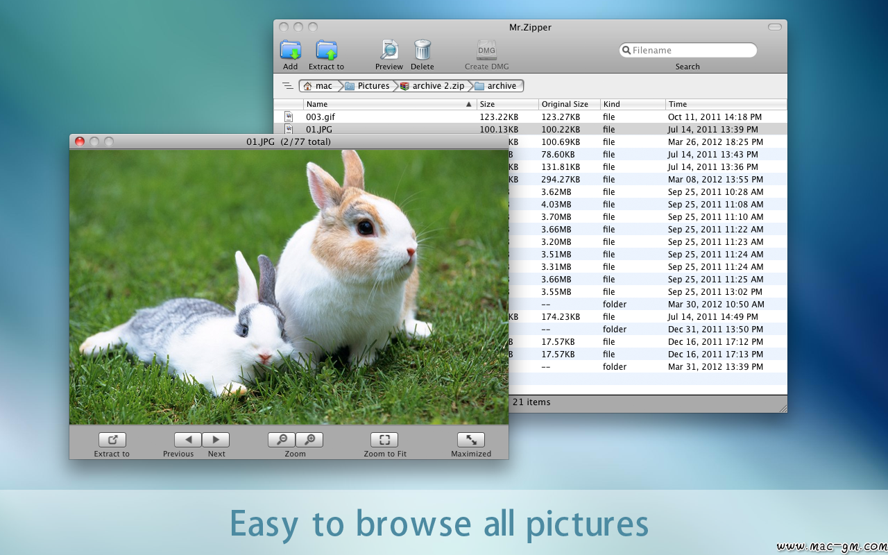The width and height of the screenshot is (888, 555).
Task: Go to the Previous picture
Action: pyautogui.click(x=188, y=440)
